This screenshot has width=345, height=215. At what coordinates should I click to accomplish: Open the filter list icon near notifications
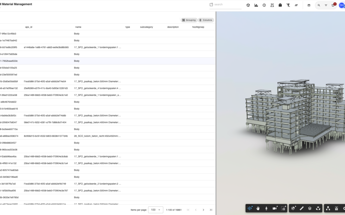pos(326,5)
